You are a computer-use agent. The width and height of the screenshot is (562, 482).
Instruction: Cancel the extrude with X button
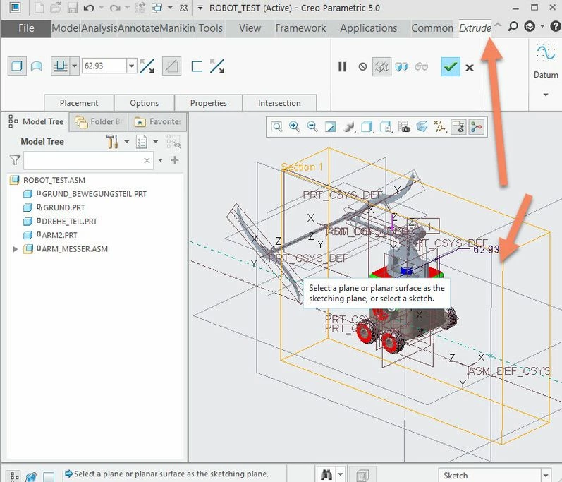(470, 68)
